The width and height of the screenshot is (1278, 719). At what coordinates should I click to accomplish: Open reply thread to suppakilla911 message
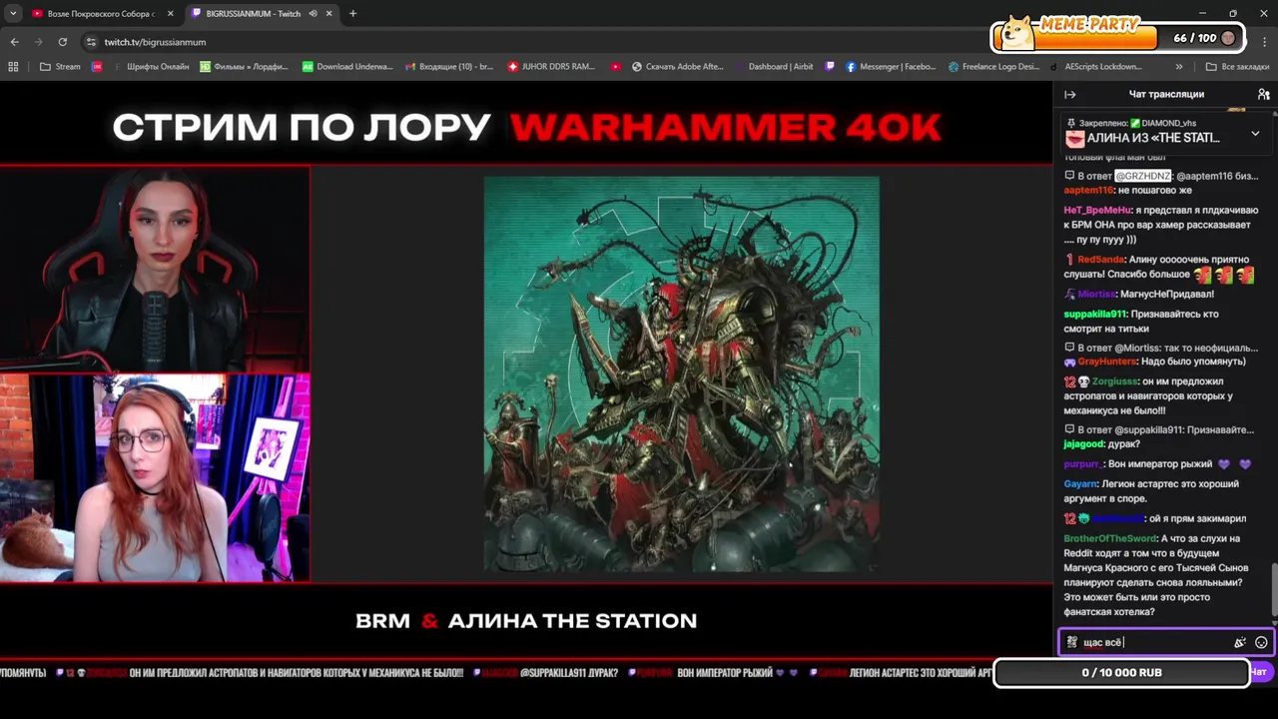[x=1161, y=429]
